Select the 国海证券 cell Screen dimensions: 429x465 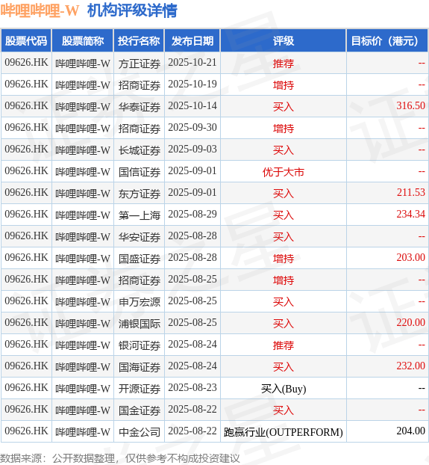coord(140,366)
